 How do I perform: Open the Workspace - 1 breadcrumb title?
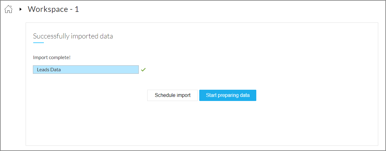pos(53,9)
